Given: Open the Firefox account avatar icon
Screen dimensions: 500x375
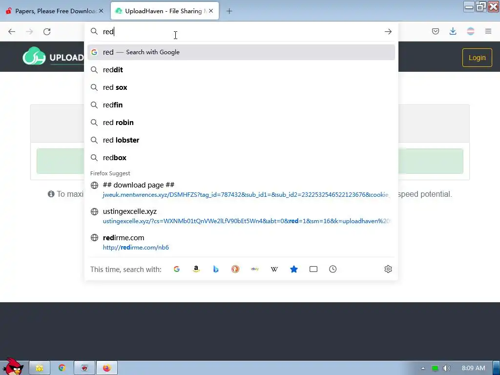Looking at the screenshot, I should 470,31.
